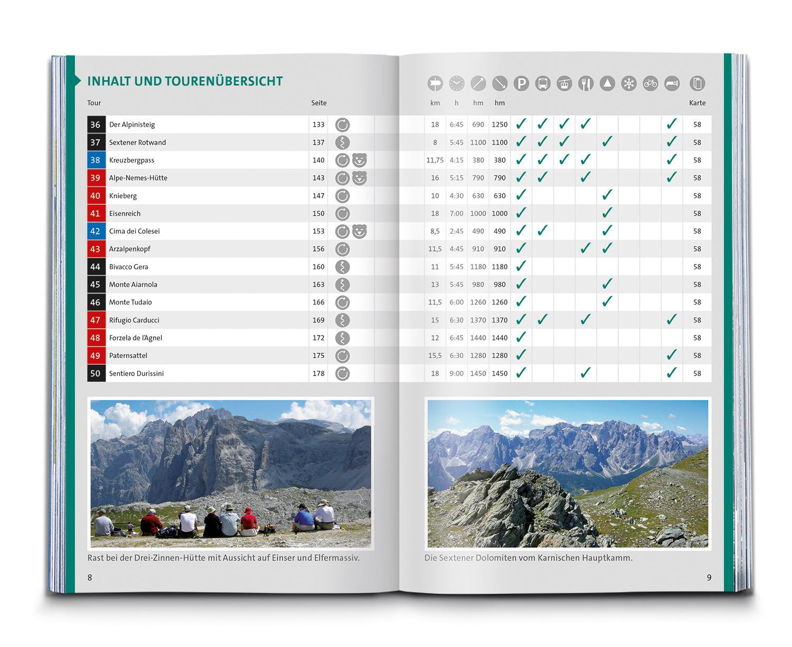Click the bicycle icon
Image resolution: width=792 pixels, height=647 pixels.
[650, 83]
